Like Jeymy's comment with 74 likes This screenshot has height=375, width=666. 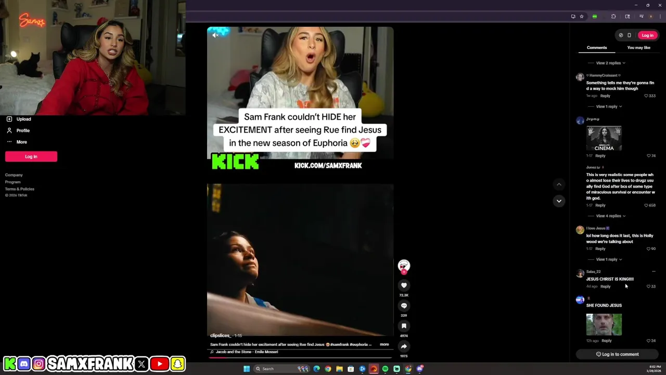click(648, 156)
